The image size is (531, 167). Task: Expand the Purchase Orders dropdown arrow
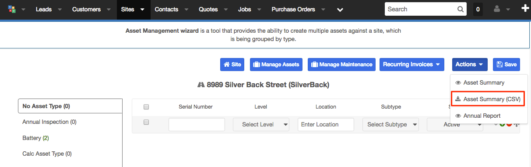coord(323,10)
